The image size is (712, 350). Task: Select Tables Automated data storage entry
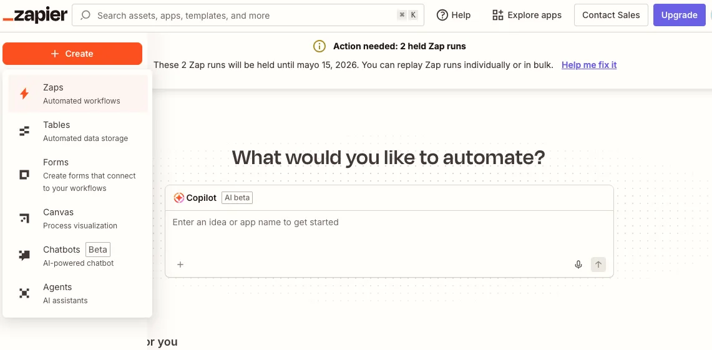coord(85,131)
